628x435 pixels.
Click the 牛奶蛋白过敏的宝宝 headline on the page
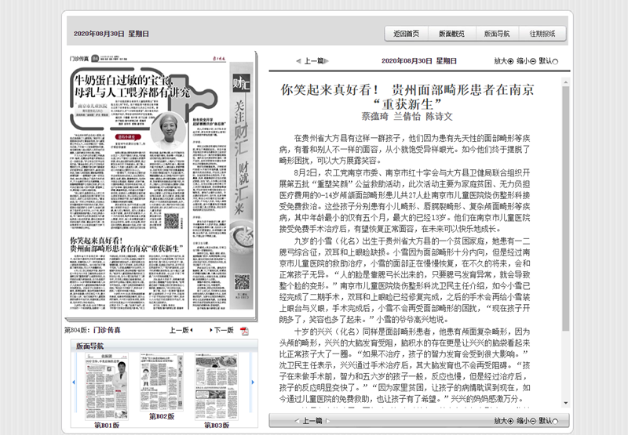click(x=132, y=86)
